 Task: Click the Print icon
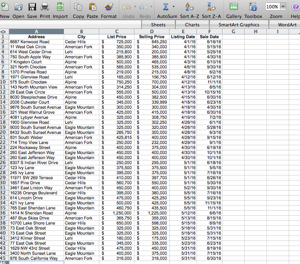45,7
